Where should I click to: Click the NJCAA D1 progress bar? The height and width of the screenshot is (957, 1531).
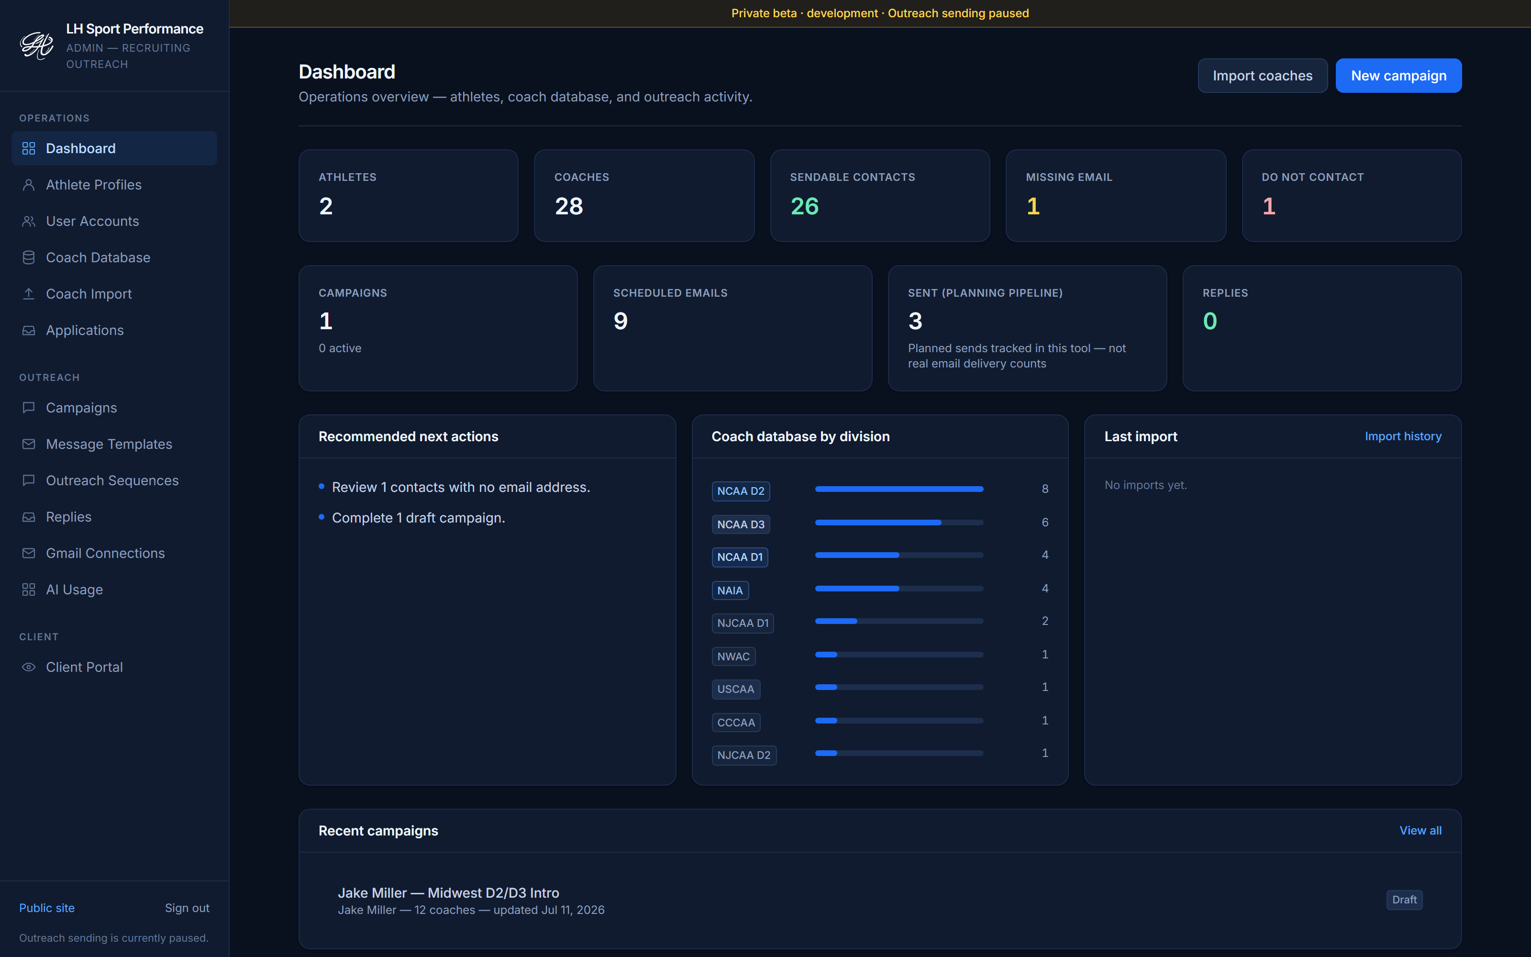coord(899,621)
